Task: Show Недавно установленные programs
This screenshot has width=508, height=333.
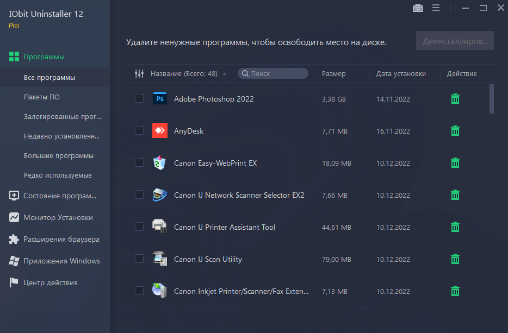Action: pos(61,136)
